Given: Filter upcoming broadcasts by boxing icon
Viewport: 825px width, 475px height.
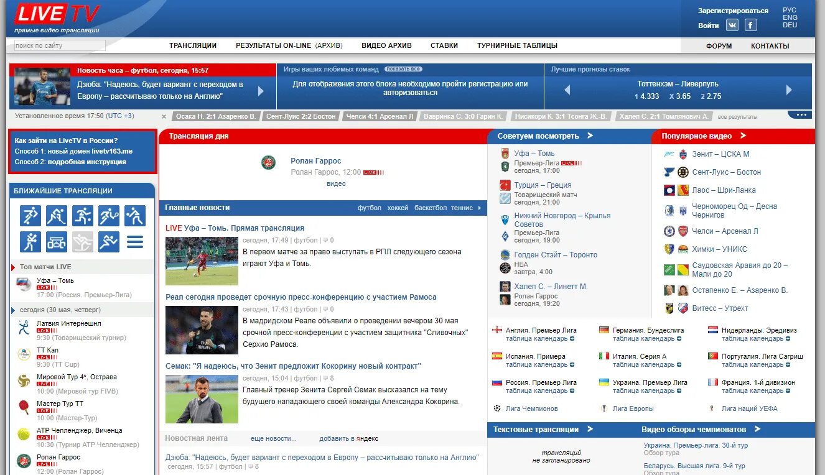Looking at the screenshot, I should (x=30, y=242).
